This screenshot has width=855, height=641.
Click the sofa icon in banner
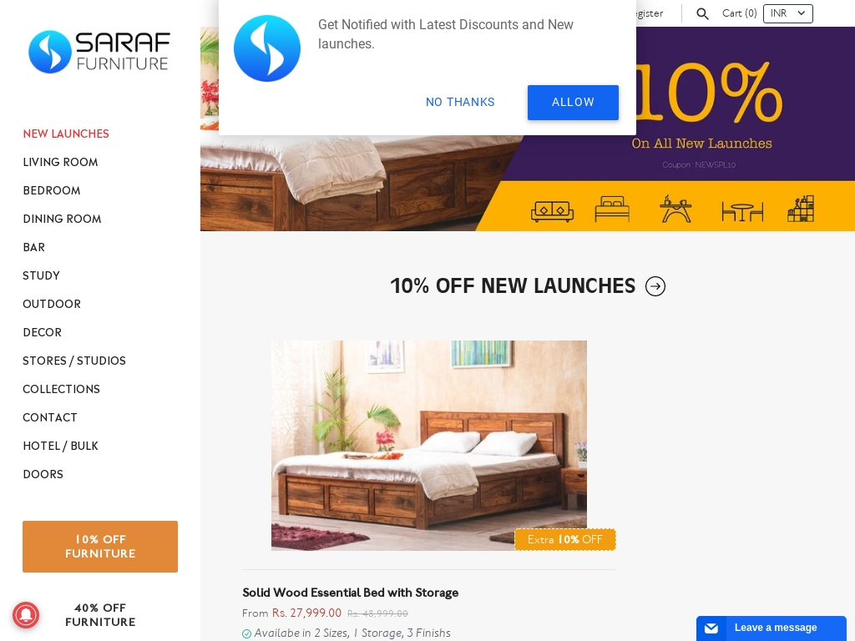point(553,210)
